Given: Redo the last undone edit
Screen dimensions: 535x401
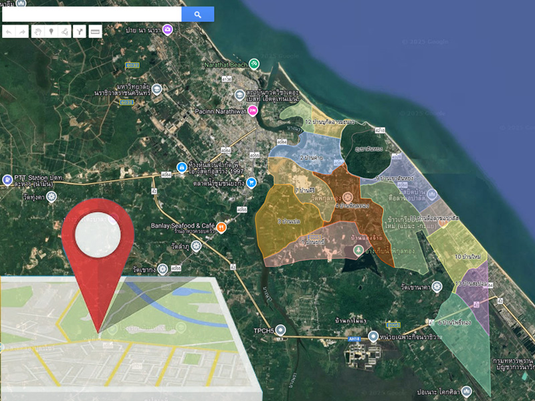Looking at the screenshot, I should (23, 31).
